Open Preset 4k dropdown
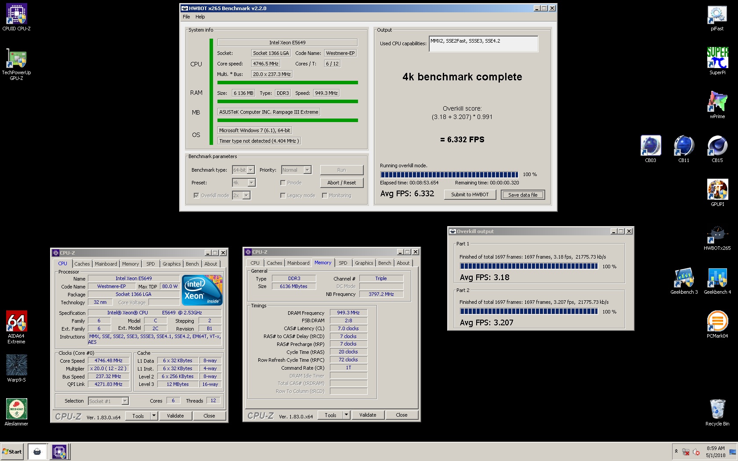738x461 pixels. click(x=244, y=183)
